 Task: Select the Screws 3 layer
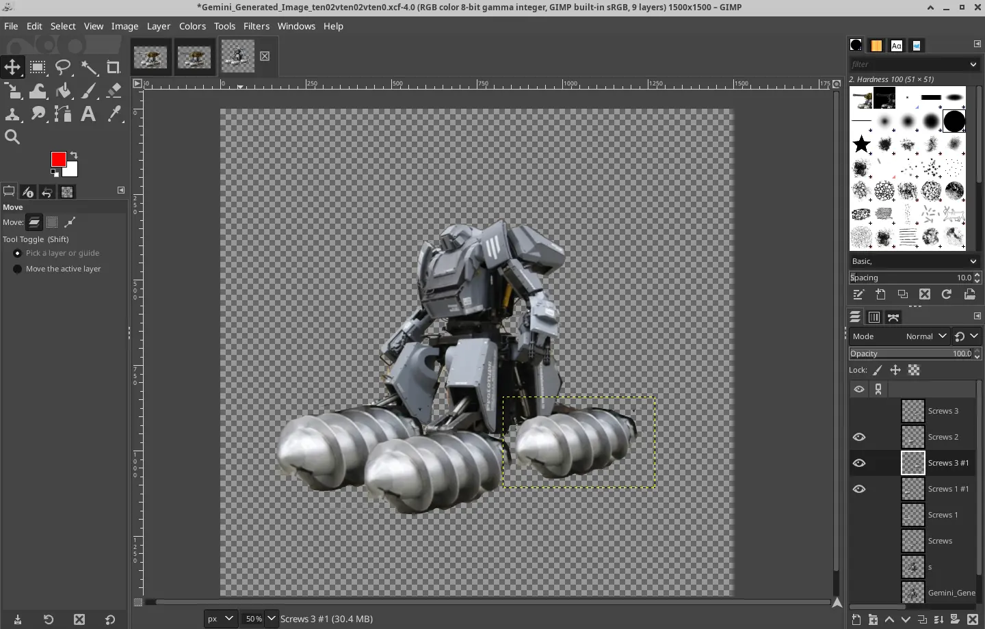[x=943, y=411]
